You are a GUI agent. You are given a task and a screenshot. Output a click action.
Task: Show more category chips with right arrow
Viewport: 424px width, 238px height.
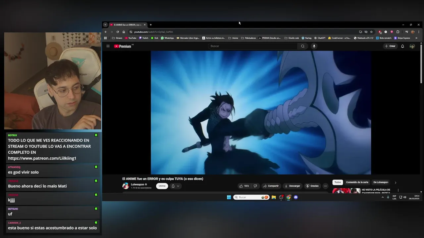395,182
